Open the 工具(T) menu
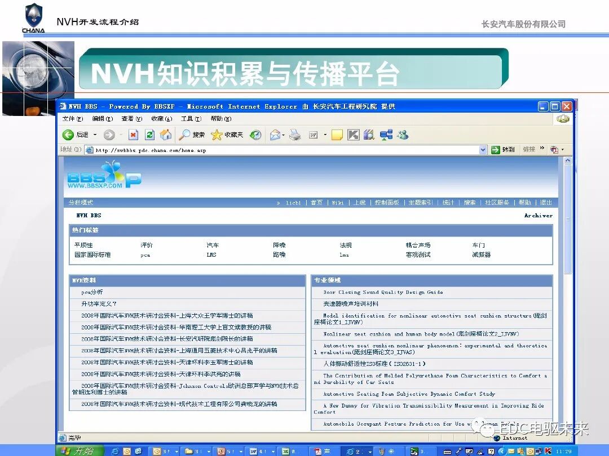609x456 pixels. (191, 119)
